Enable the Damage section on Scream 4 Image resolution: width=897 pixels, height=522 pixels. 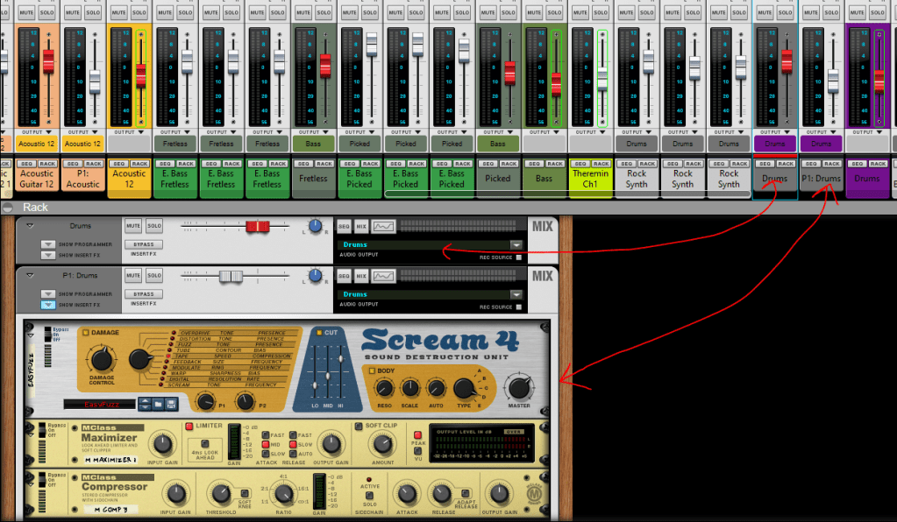coord(86,333)
